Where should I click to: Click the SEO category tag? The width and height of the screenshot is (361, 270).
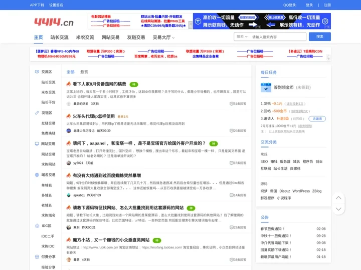pyautogui.click(x=264, y=161)
